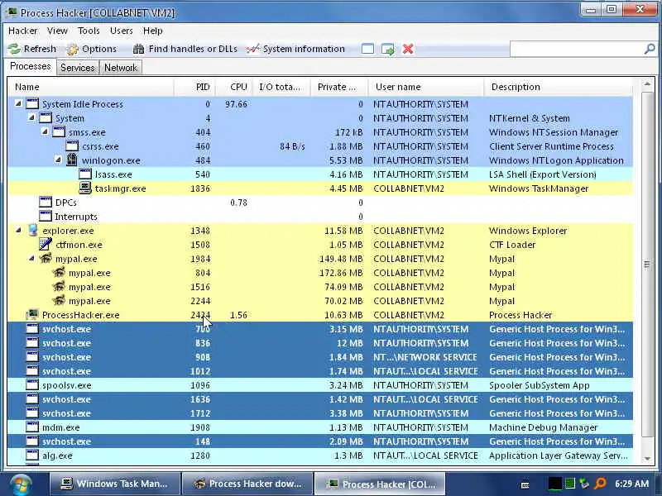
Task: Click the ctfmon.exe pencil icon
Action: click(x=46, y=244)
